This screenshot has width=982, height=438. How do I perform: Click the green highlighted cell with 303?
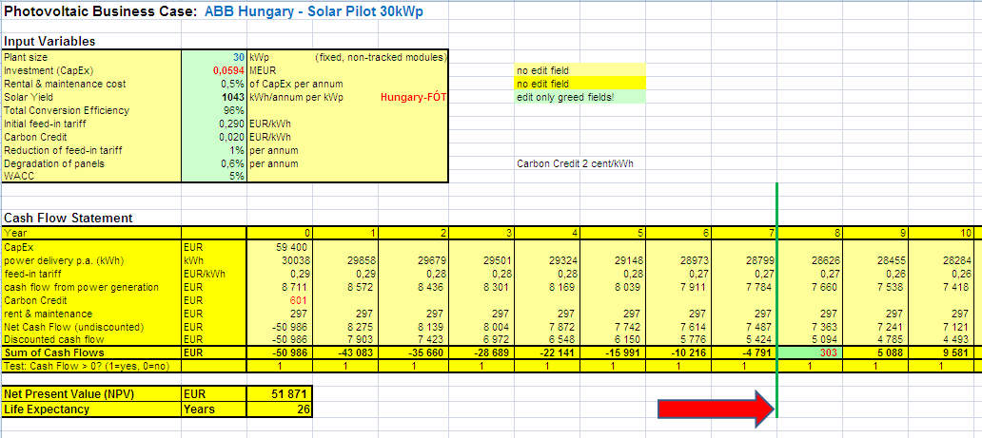[x=810, y=352]
